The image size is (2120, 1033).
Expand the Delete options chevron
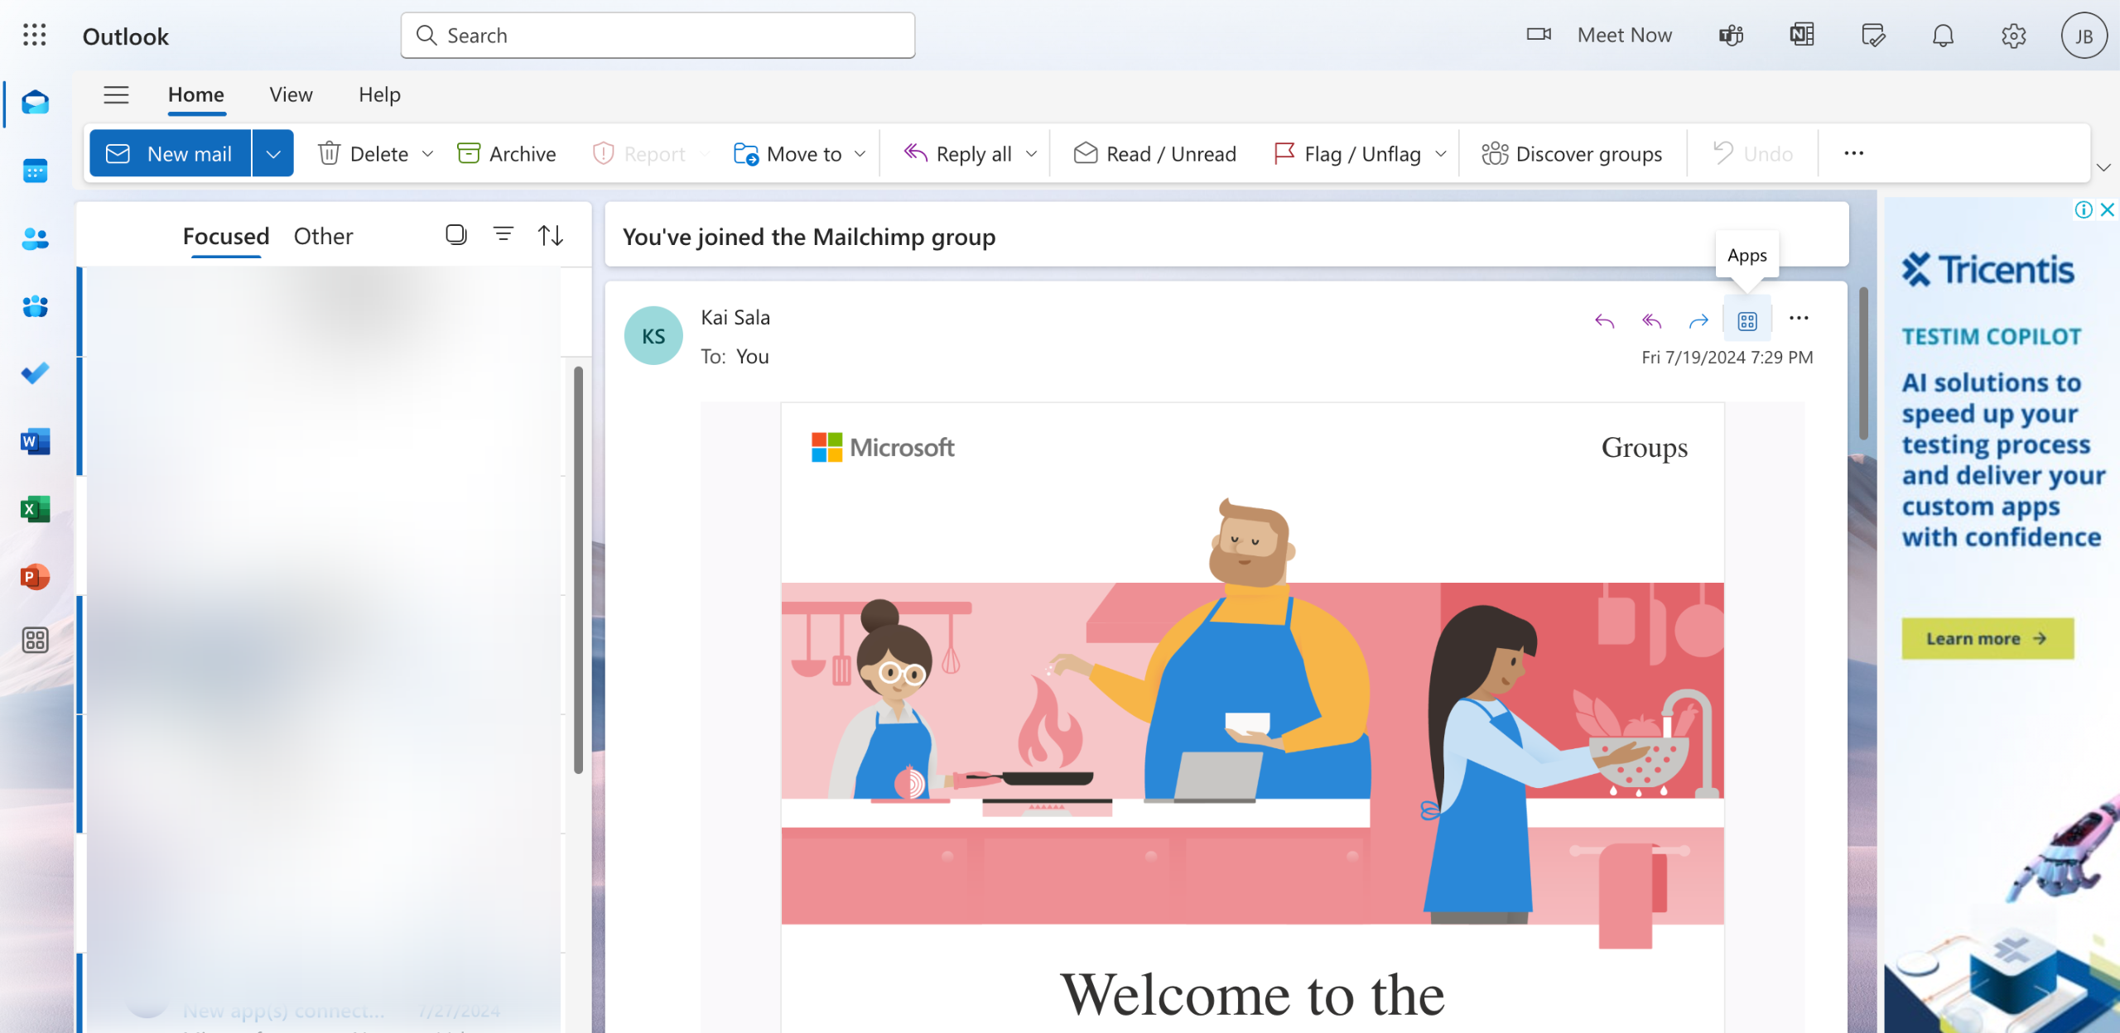click(428, 154)
